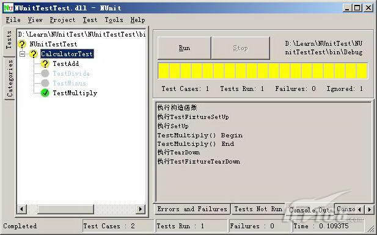This screenshot has height=235, width=377.
Task: Select the TestDivide test
Action: [71, 73]
